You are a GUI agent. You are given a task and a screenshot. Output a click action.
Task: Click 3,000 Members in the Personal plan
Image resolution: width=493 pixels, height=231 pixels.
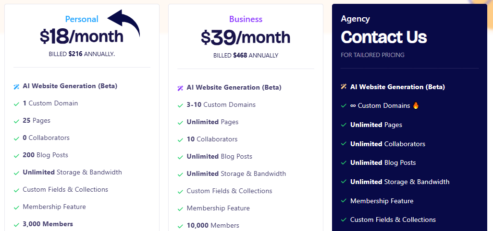(48, 224)
